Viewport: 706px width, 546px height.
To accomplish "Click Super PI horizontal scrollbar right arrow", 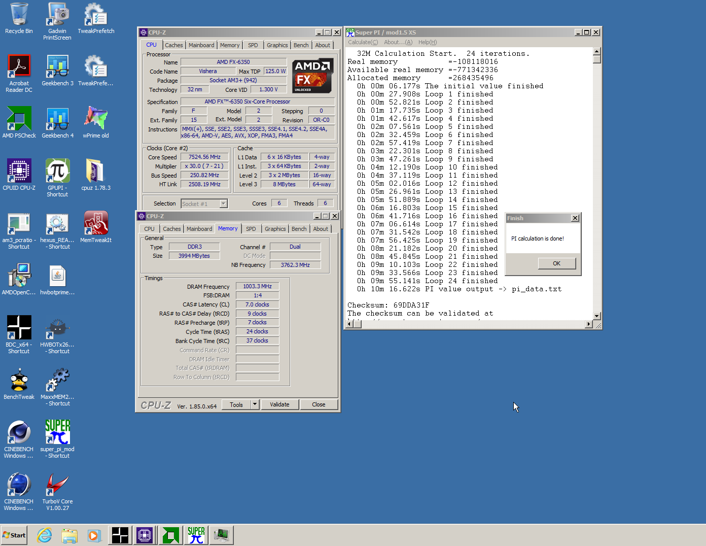I will [588, 324].
